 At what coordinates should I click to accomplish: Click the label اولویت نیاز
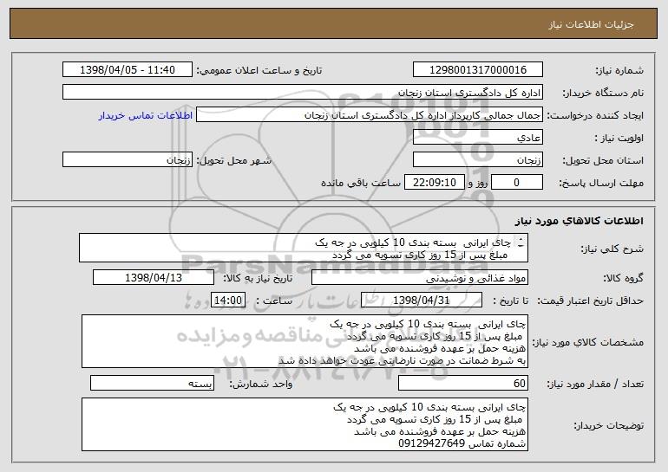(619, 138)
